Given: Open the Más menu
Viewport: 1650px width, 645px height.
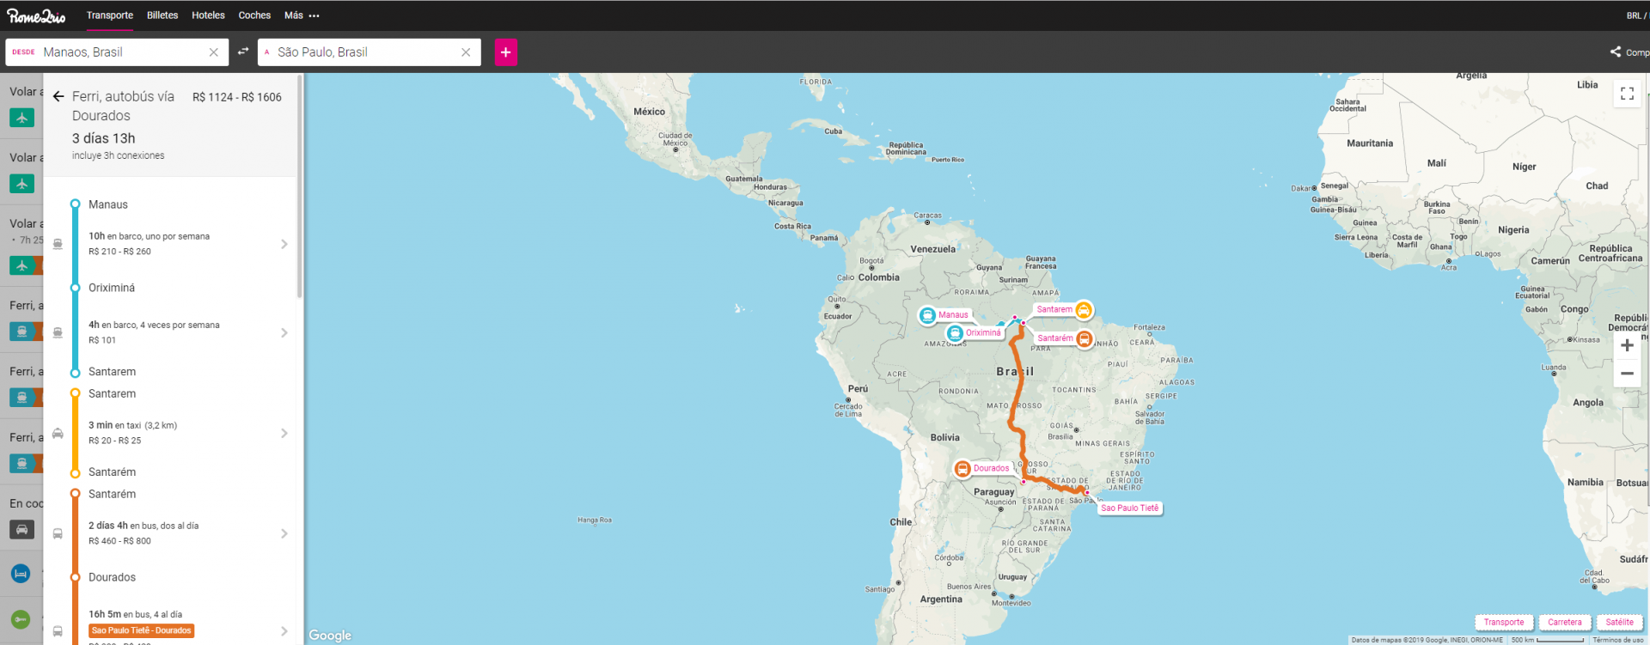Looking at the screenshot, I should tap(302, 15).
